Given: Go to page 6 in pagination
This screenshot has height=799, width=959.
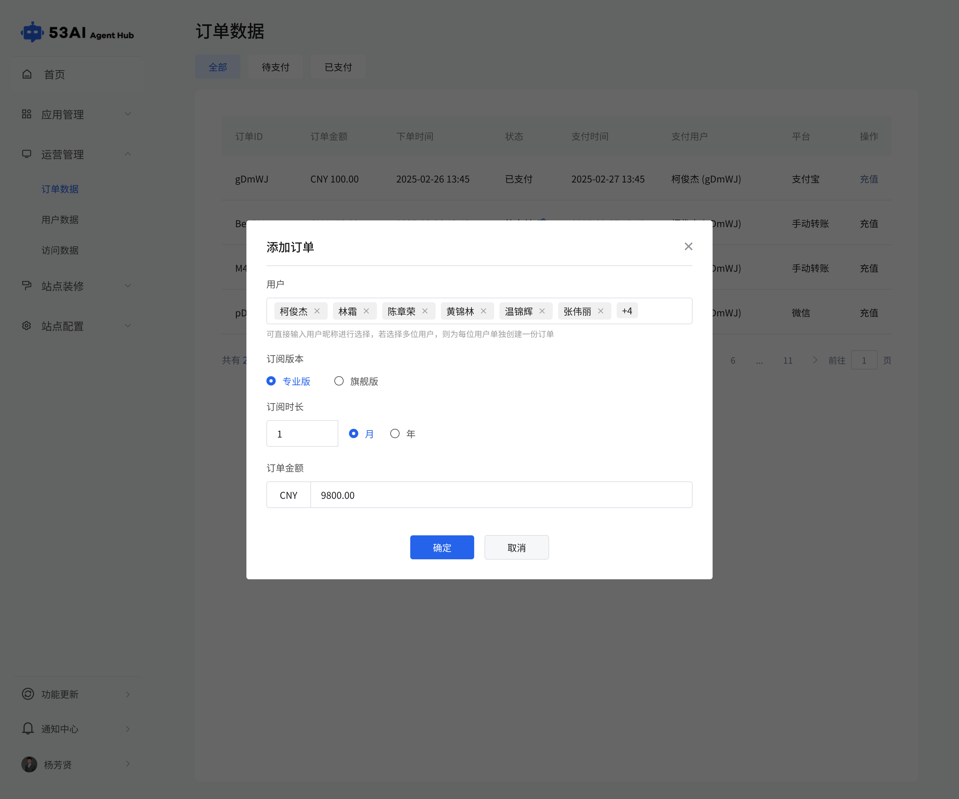Looking at the screenshot, I should (733, 360).
